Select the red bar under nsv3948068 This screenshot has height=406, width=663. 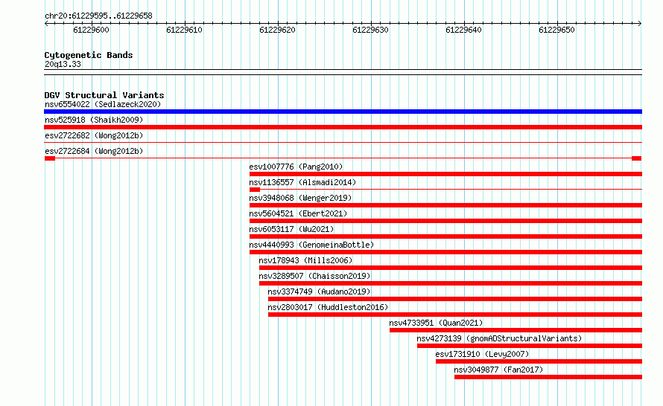point(445,205)
